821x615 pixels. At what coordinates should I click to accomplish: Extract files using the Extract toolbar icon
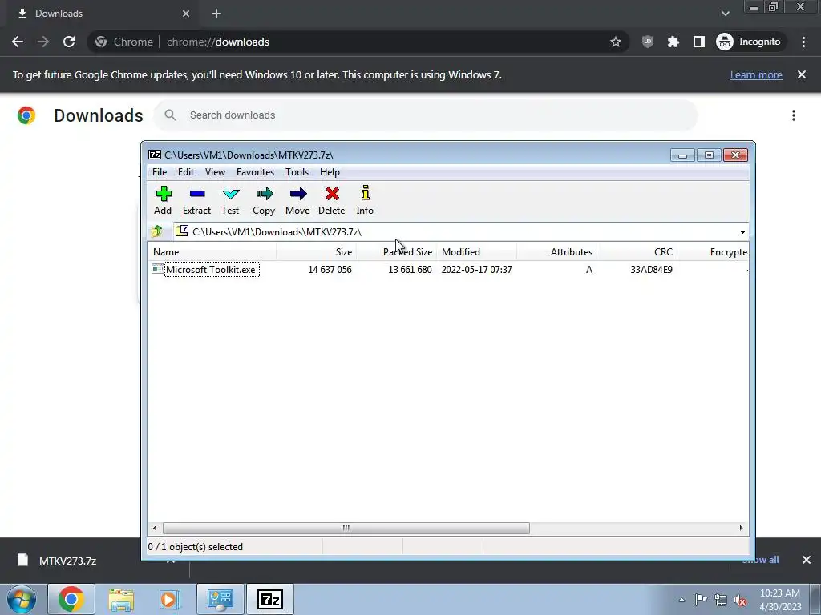point(196,200)
